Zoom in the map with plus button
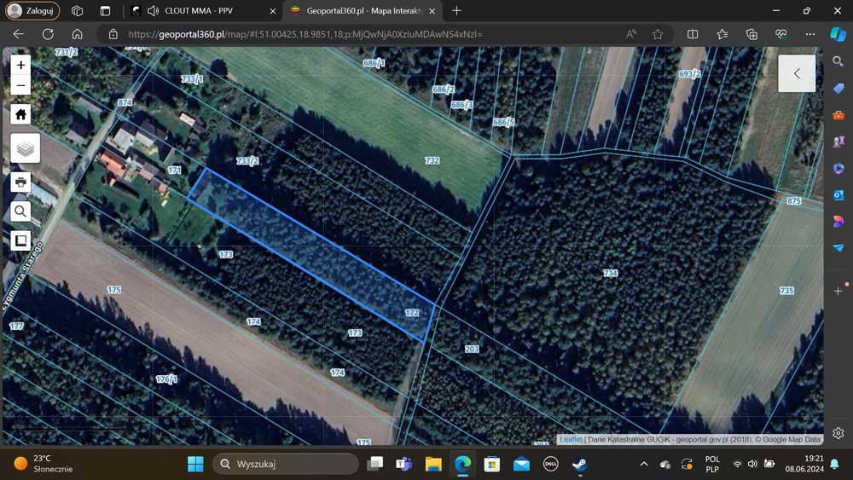 tap(20, 66)
